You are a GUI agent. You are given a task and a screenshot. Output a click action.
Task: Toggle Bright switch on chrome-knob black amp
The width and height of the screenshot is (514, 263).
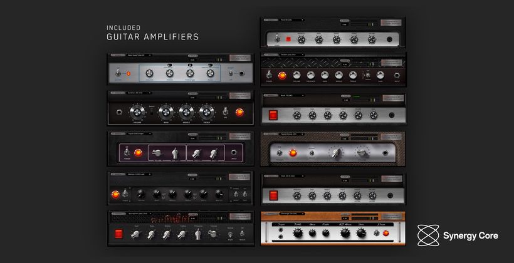point(152,112)
